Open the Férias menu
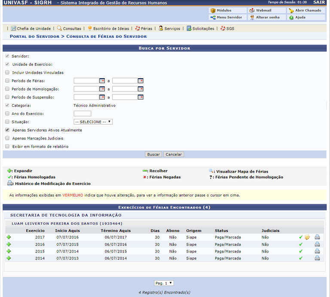The image size is (330, 297). coord(144,28)
